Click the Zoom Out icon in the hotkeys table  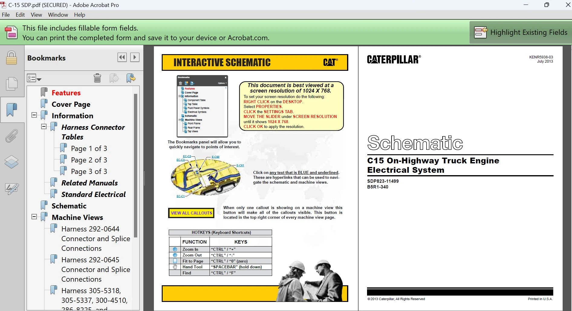(x=175, y=255)
